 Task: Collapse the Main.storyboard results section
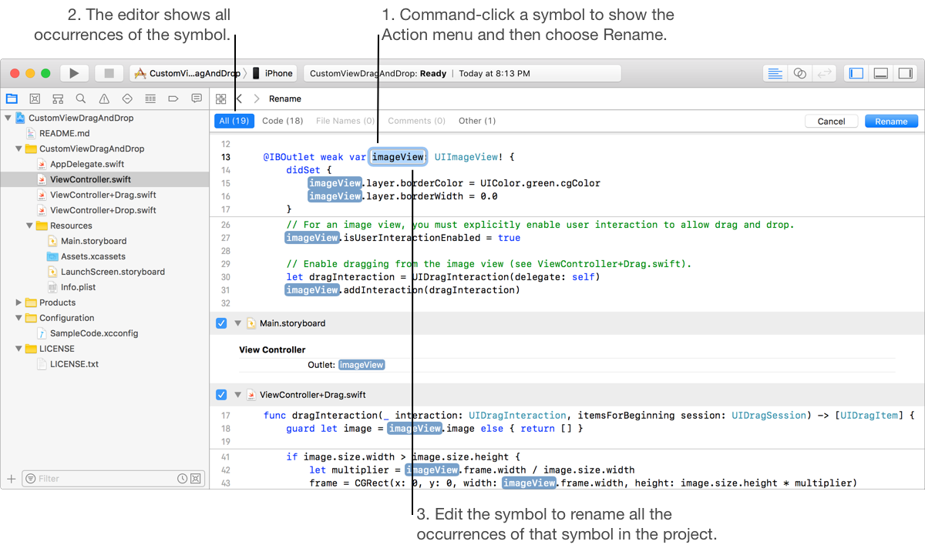click(238, 323)
